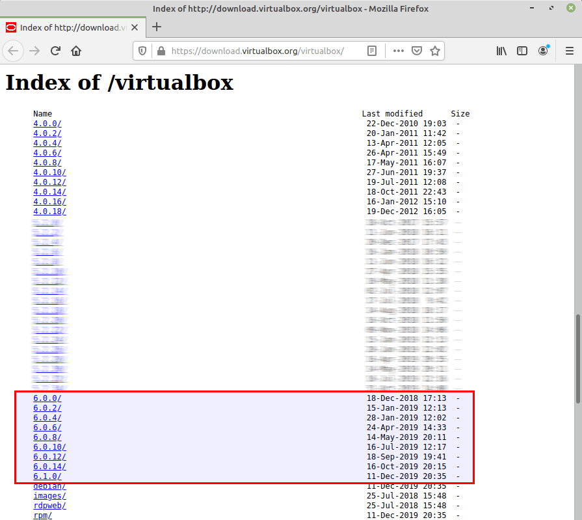Reload the page with the refresh icon
Screen dimensions: 582x520
click(x=55, y=51)
